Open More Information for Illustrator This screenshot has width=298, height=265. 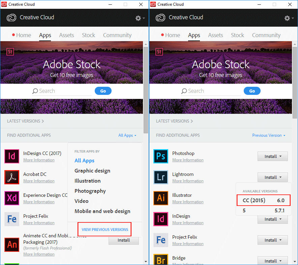click(x=188, y=202)
